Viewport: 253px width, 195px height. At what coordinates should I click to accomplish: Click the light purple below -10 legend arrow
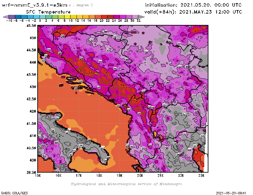[6, 17]
